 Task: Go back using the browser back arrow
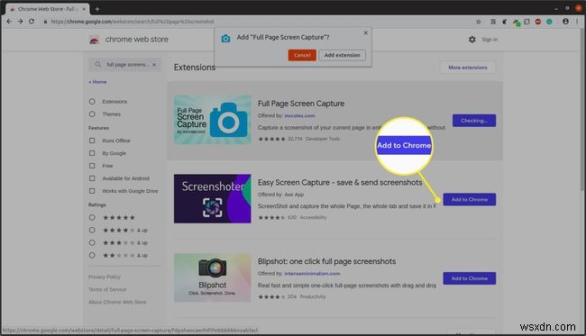(x=9, y=22)
